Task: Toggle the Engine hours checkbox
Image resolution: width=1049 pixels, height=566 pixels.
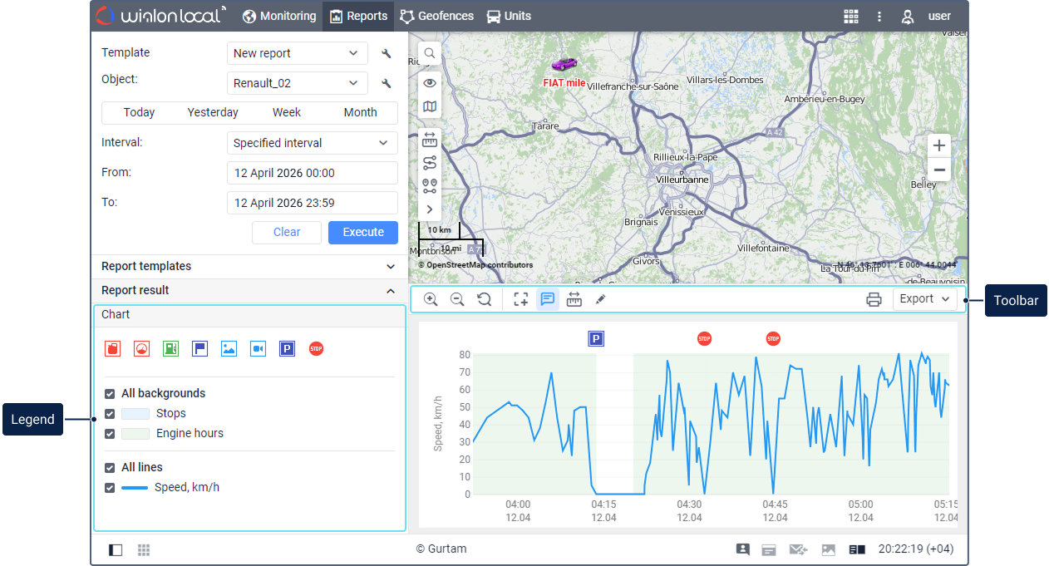Action: (110, 433)
